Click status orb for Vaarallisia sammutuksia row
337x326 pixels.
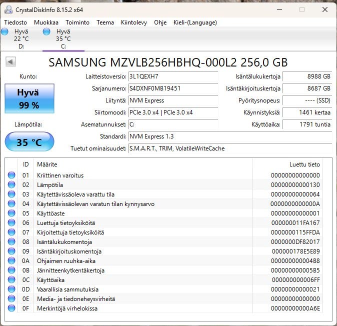point(11,289)
